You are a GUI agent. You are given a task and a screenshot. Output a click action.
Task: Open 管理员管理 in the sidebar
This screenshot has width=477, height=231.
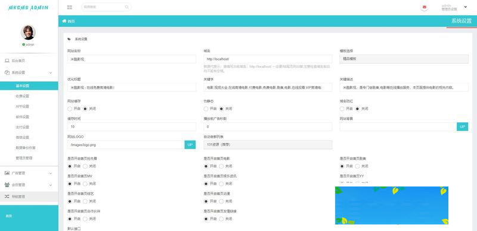click(x=24, y=158)
